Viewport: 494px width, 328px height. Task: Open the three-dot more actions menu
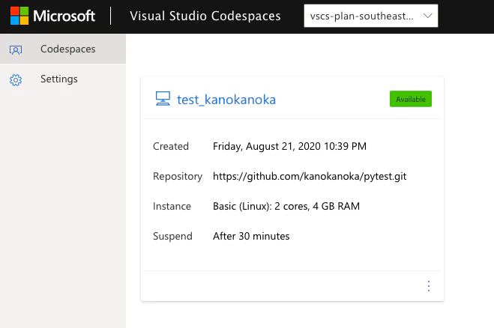429,286
